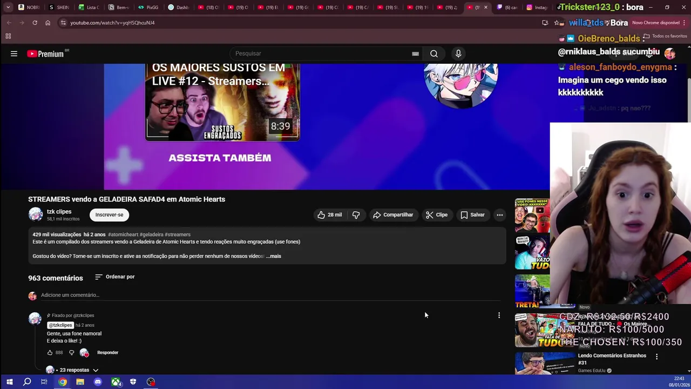
Task: Open the @tzkclipes comment author handle
Action: coord(60,325)
